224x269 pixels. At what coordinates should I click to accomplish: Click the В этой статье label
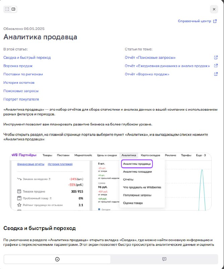tap(15, 49)
